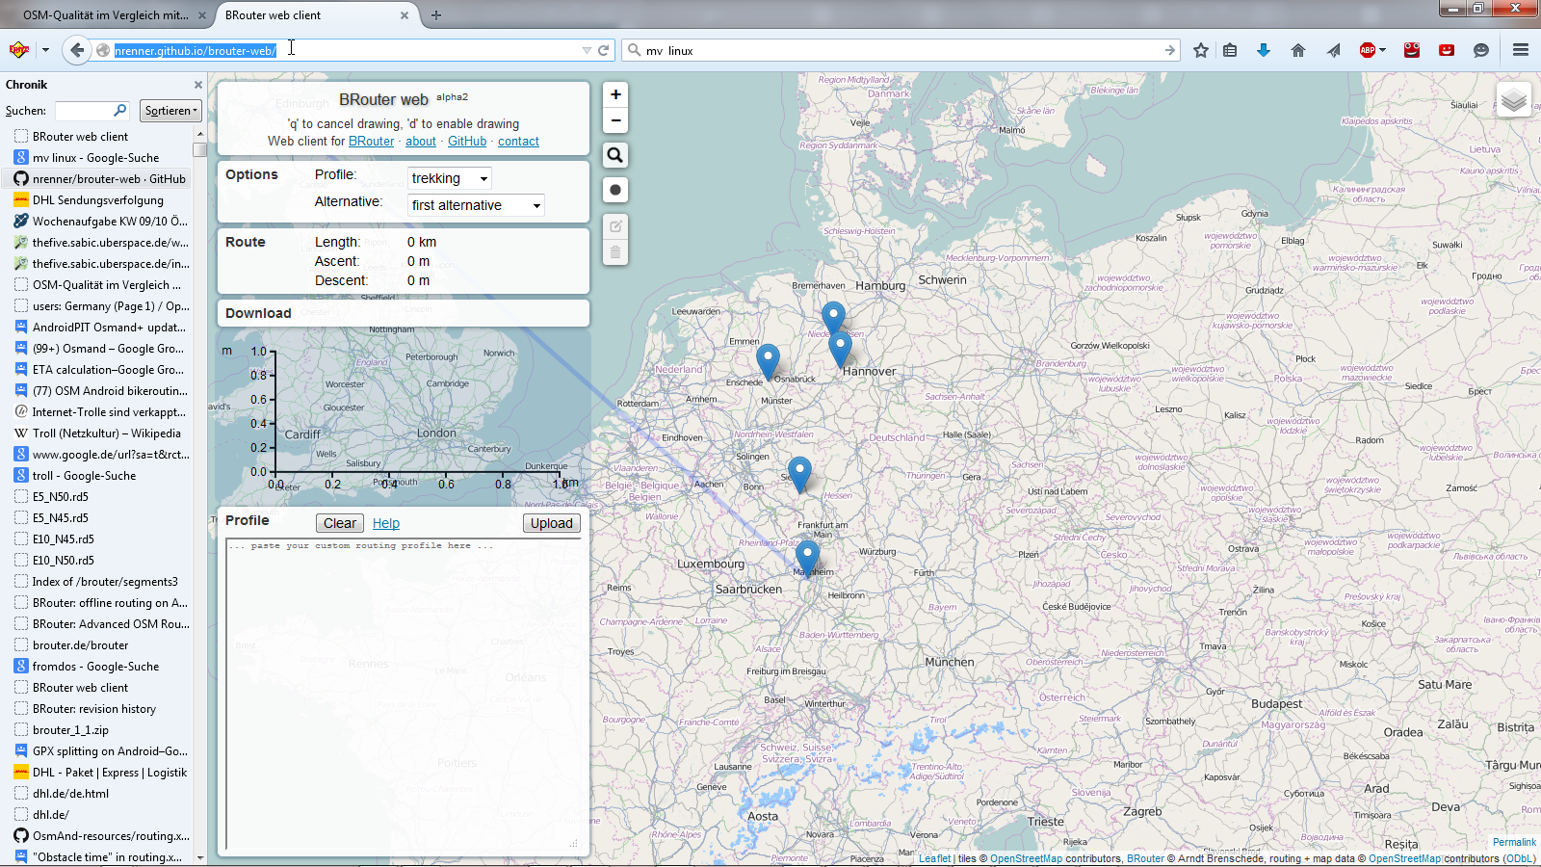
Task: Go to the browser home page icon
Action: point(1298,50)
